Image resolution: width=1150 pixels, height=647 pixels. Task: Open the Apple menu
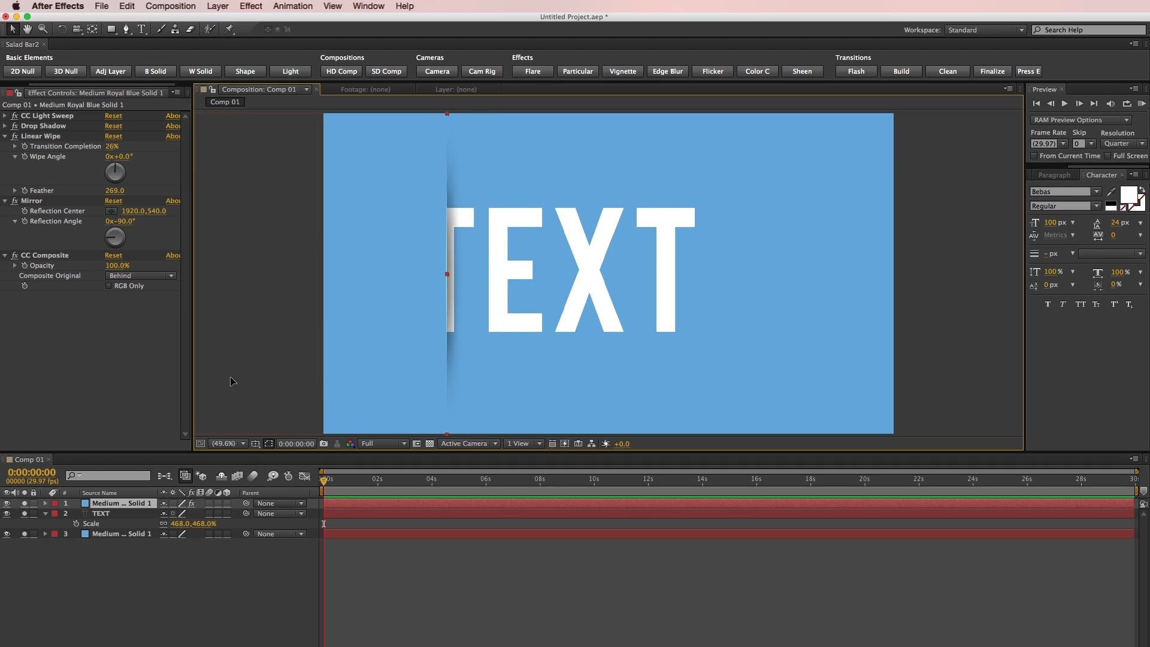coord(16,6)
